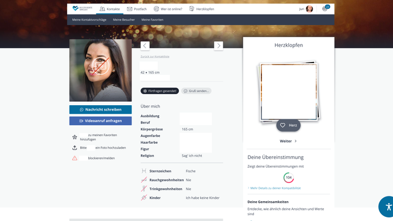Click blockieren/melden link
The height and width of the screenshot is (221, 393).
101,158
